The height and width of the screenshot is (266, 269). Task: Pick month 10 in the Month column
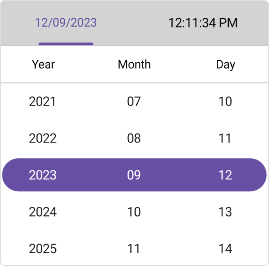pos(134,212)
